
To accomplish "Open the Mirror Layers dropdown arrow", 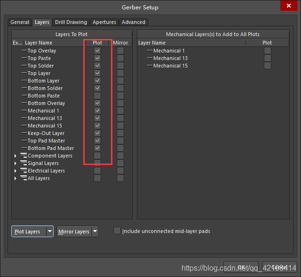I will pos(95,231).
